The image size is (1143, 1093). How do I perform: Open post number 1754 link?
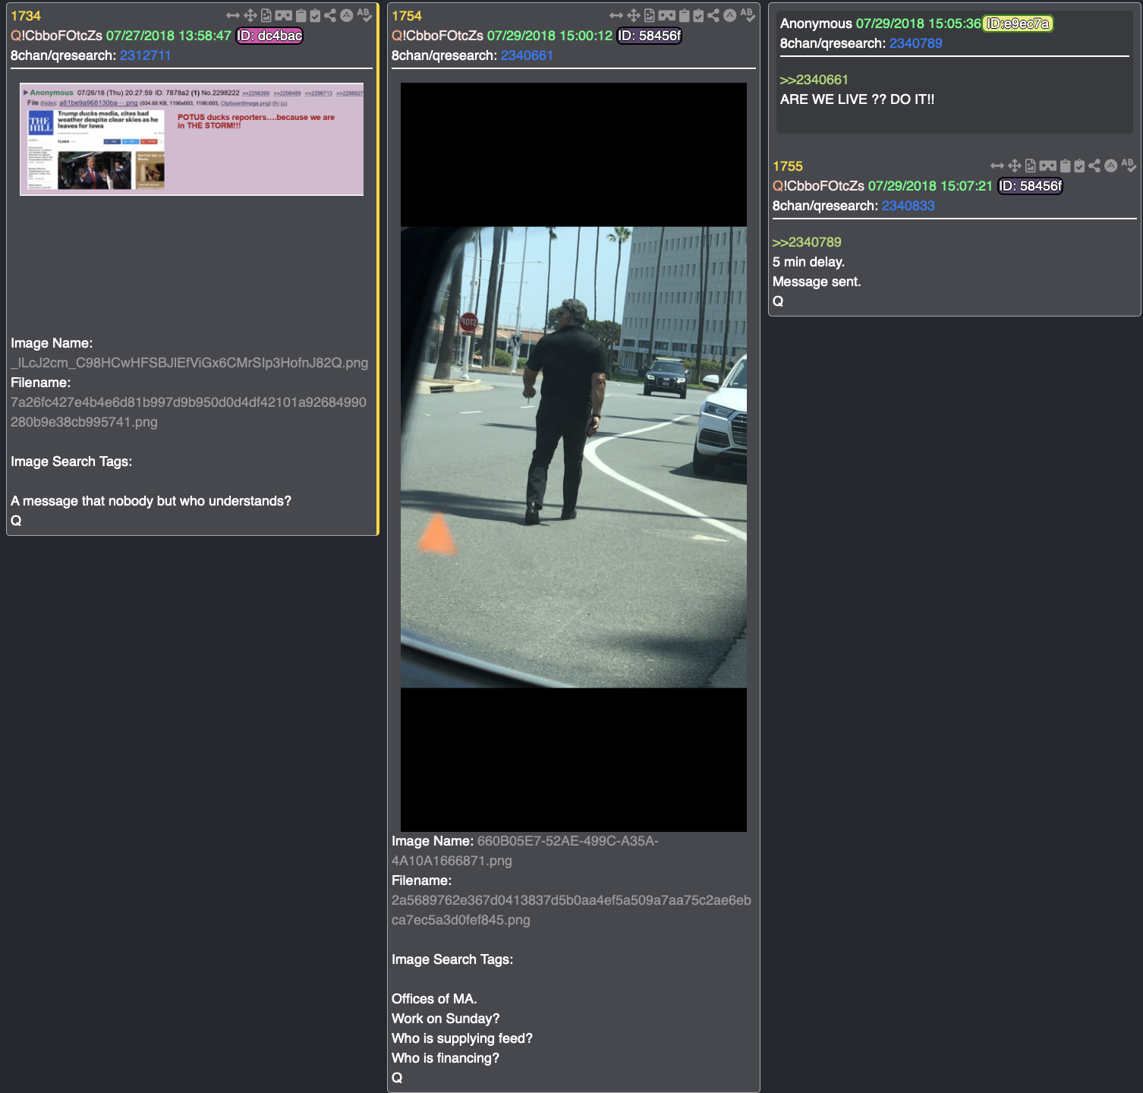click(x=407, y=16)
